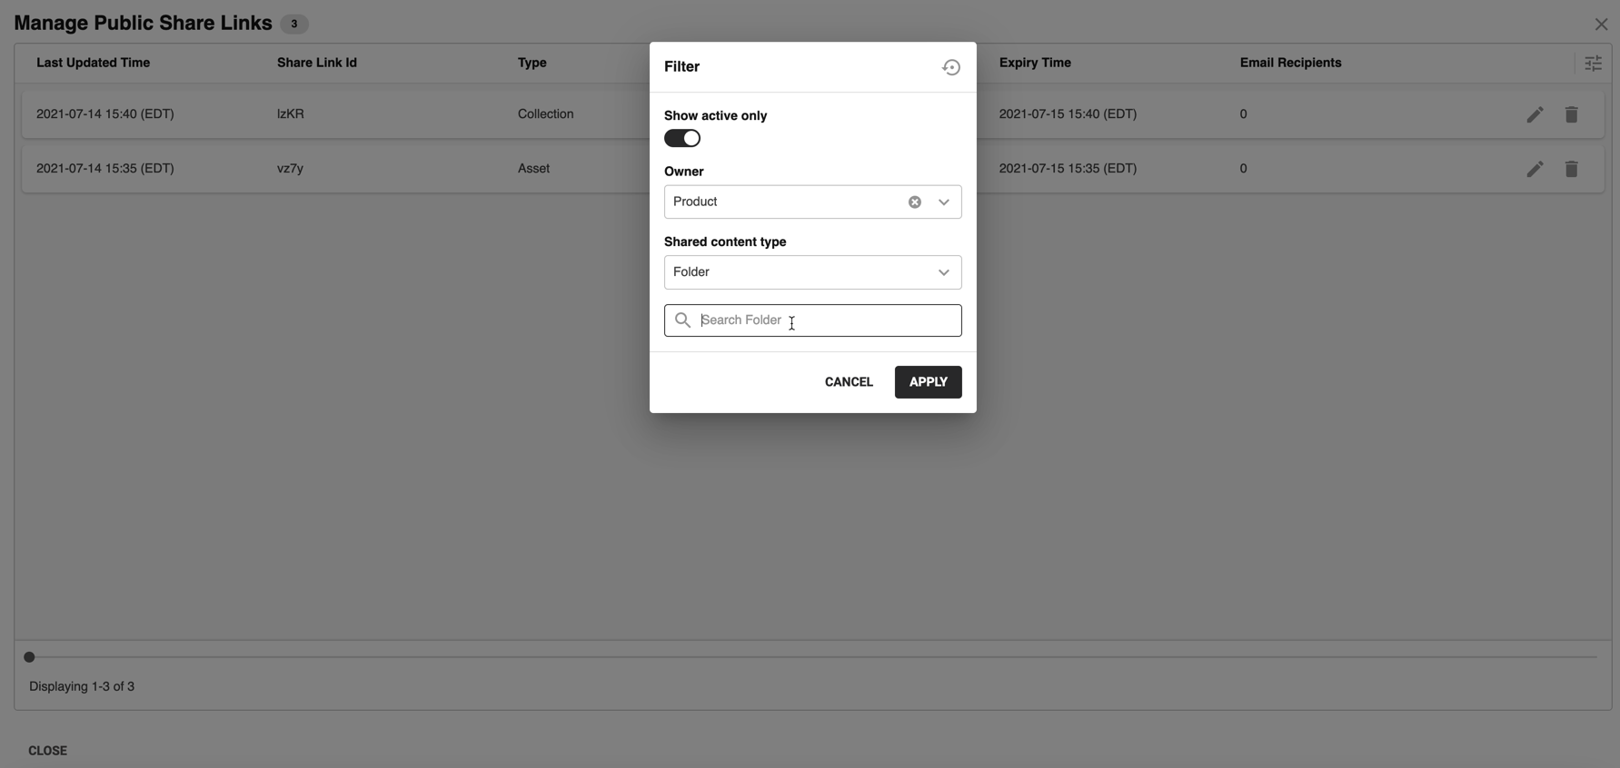1620x768 pixels.
Task: Click share link id vz7y
Action: point(291,169)
